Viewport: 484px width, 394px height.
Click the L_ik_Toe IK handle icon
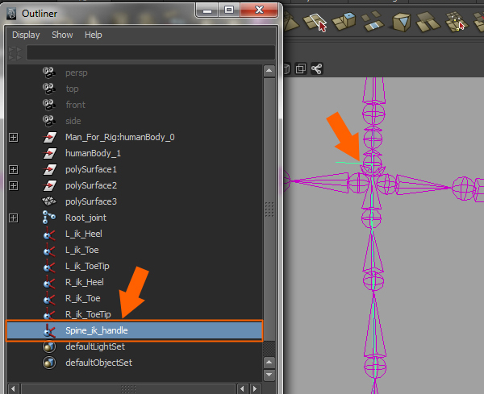pos(49,250)
